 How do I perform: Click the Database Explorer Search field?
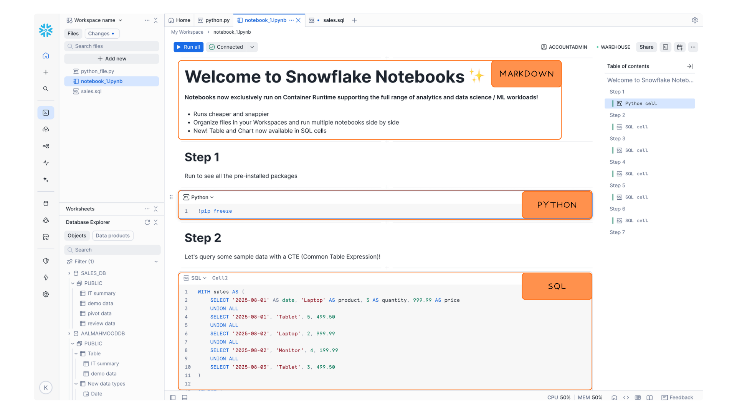[112, 250]
